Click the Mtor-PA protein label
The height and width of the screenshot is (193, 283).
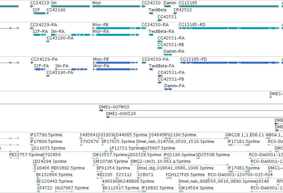(101, 66)
